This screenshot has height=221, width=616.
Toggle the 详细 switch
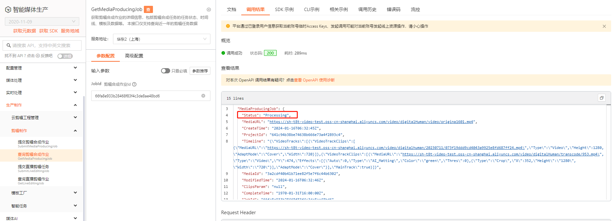[x=65, y=56]
